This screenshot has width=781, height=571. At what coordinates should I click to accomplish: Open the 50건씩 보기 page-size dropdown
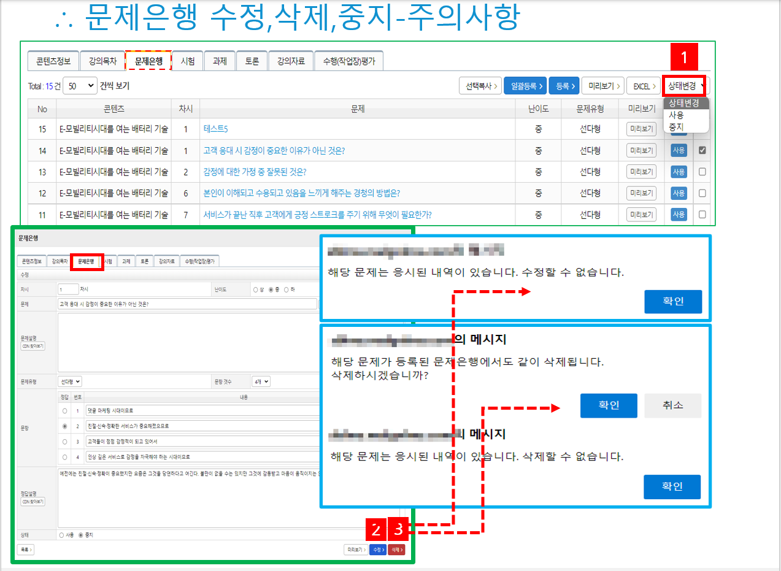79,86
